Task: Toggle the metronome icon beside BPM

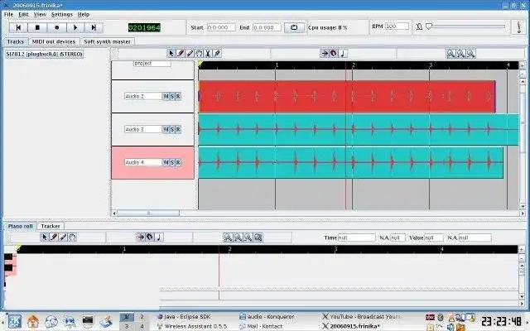Action: click(x=419, y=26)
